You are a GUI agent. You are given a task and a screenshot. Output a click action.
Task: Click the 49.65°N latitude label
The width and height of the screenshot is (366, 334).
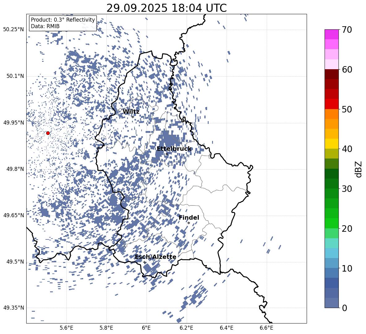(x=14, y=215)
